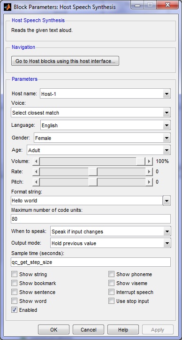This screenshot has height=340, width=182.
Task: Click the Maximum number of code units field
Action: pyautogui.click(x=91, y=219)
